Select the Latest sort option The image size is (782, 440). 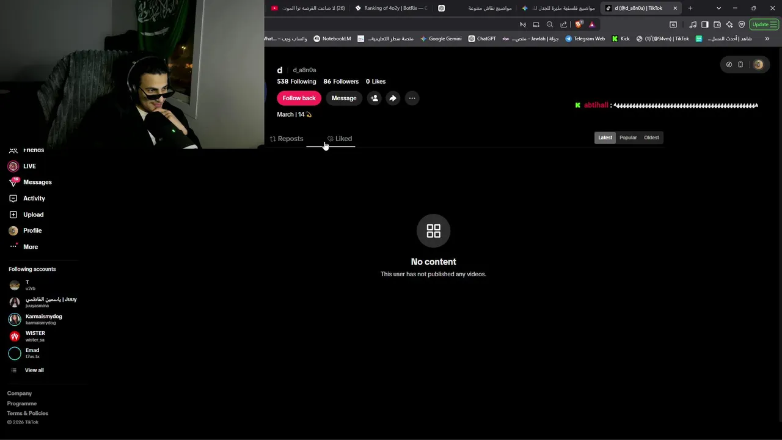(605, 137)
